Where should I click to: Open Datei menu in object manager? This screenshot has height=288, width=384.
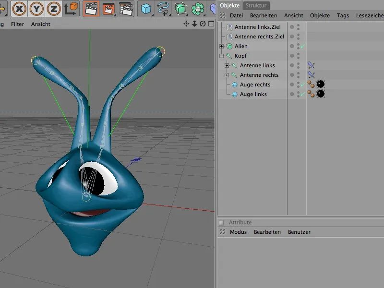tap(236, 15)
